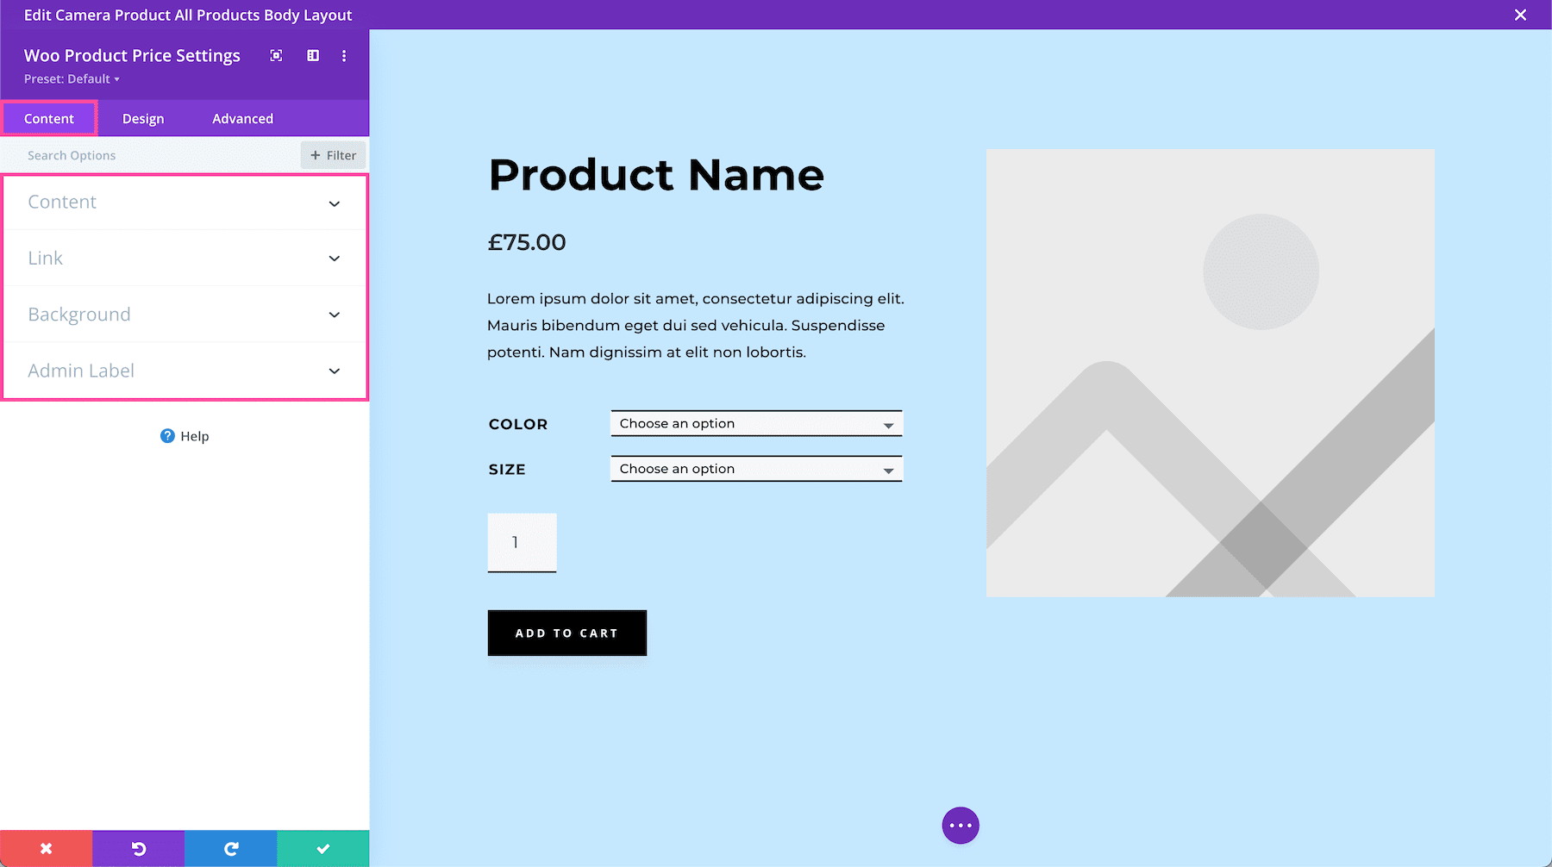Open the module options three-dot menu
The image size is (1552, 867).
point(344,55)
